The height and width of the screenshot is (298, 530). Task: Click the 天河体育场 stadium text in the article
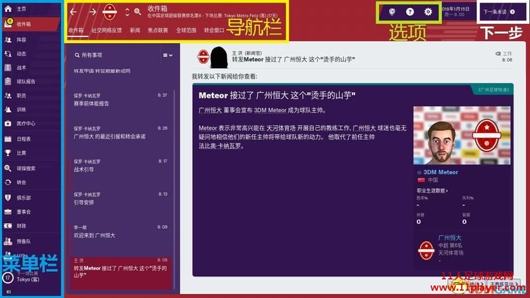(x=281, y=128)
